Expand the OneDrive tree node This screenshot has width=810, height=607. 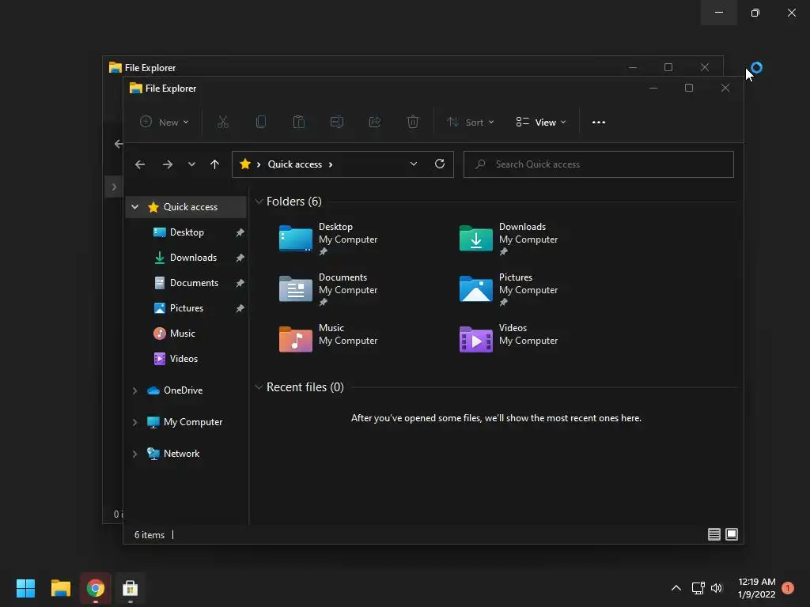pyautogui.click(x=134, y=390)
